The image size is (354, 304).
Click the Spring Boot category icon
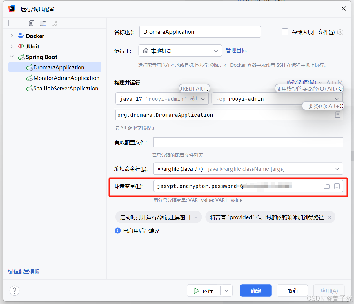coord(21,57)
